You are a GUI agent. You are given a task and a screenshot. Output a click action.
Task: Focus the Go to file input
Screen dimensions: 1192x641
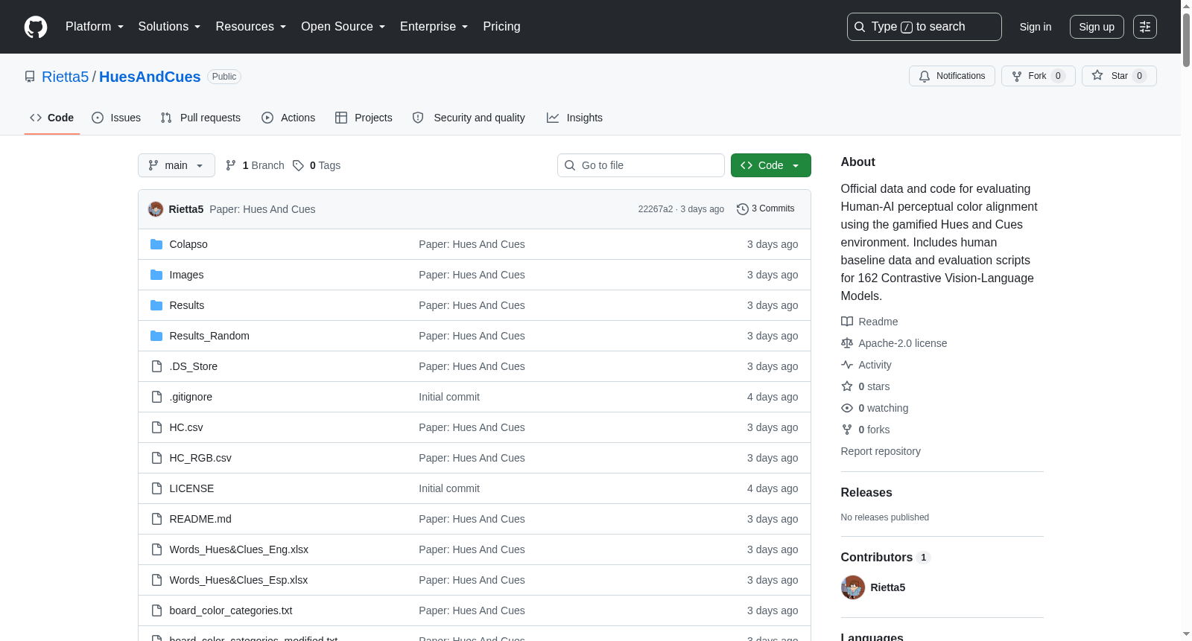click(x=641, y=165)
